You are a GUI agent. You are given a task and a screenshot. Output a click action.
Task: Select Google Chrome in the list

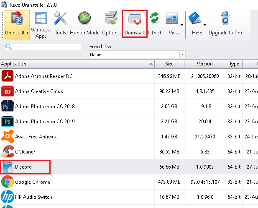click(32, 182)
